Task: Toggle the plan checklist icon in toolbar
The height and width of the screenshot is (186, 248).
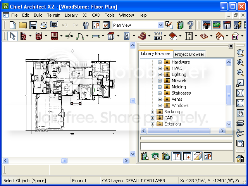Action: click(x=96, y=25)
